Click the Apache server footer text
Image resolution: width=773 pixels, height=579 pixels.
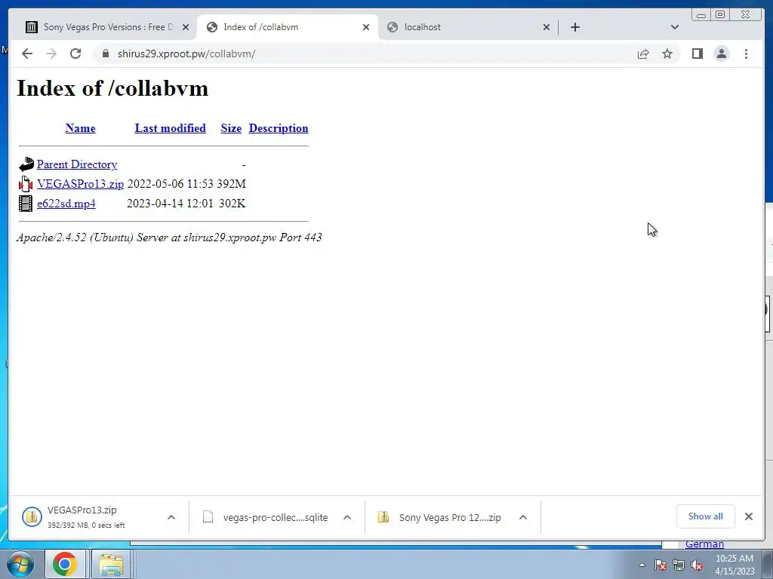pyautogui.click(x=169, y=237)
